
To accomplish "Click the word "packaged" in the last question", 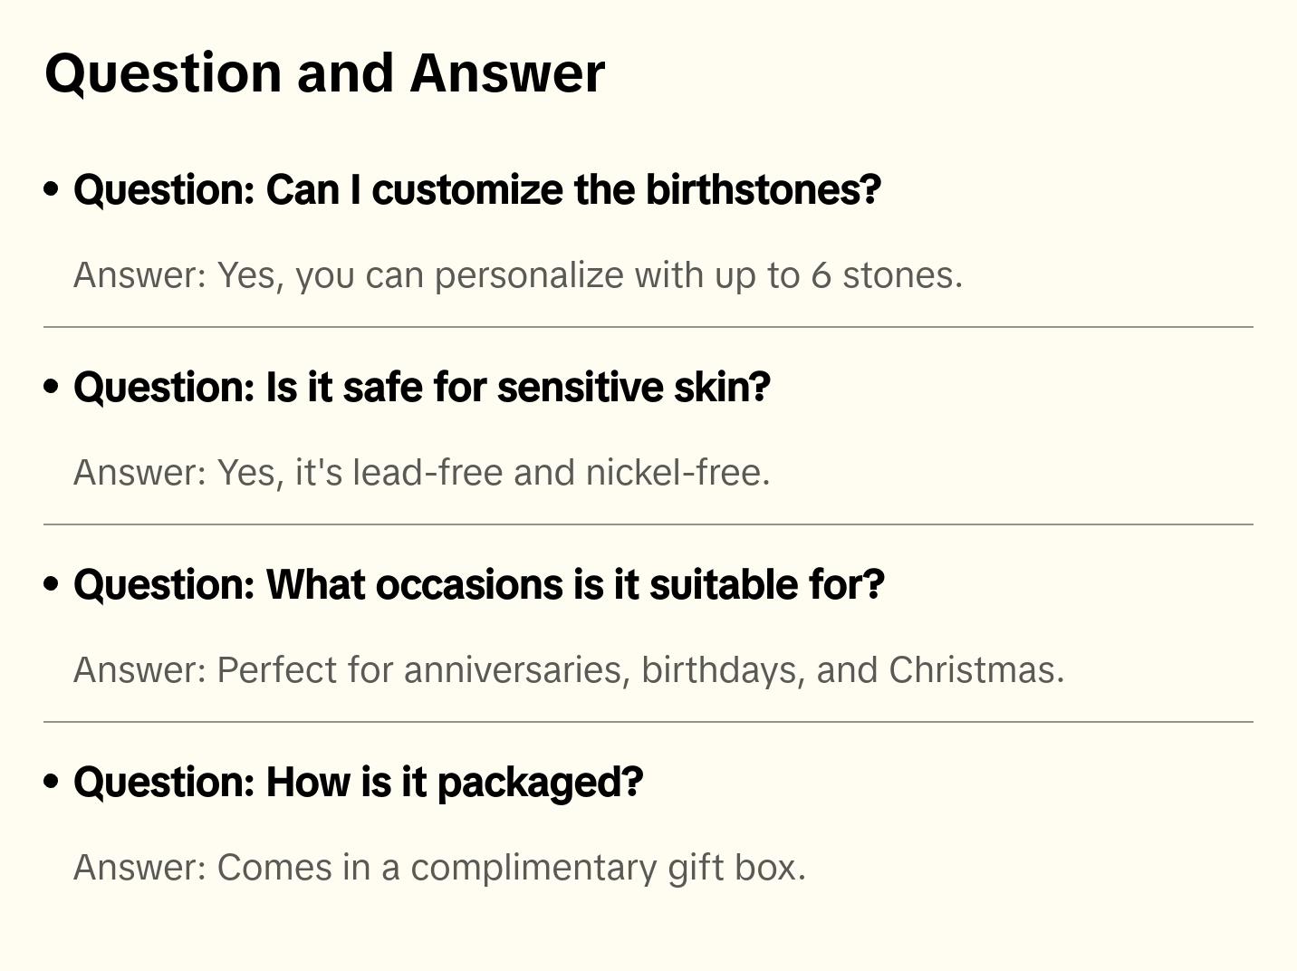I will click(x=539, y=783).
